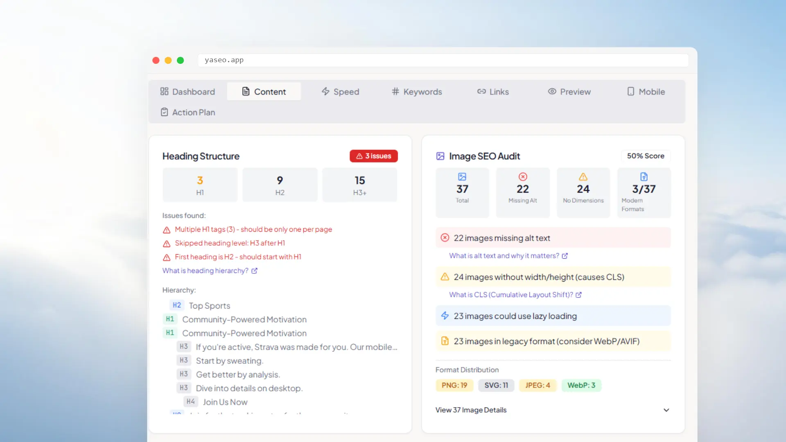Click the green WebP: 3 format chip
The height and width of the screenshot is (442, 786).
pos(581,385)
